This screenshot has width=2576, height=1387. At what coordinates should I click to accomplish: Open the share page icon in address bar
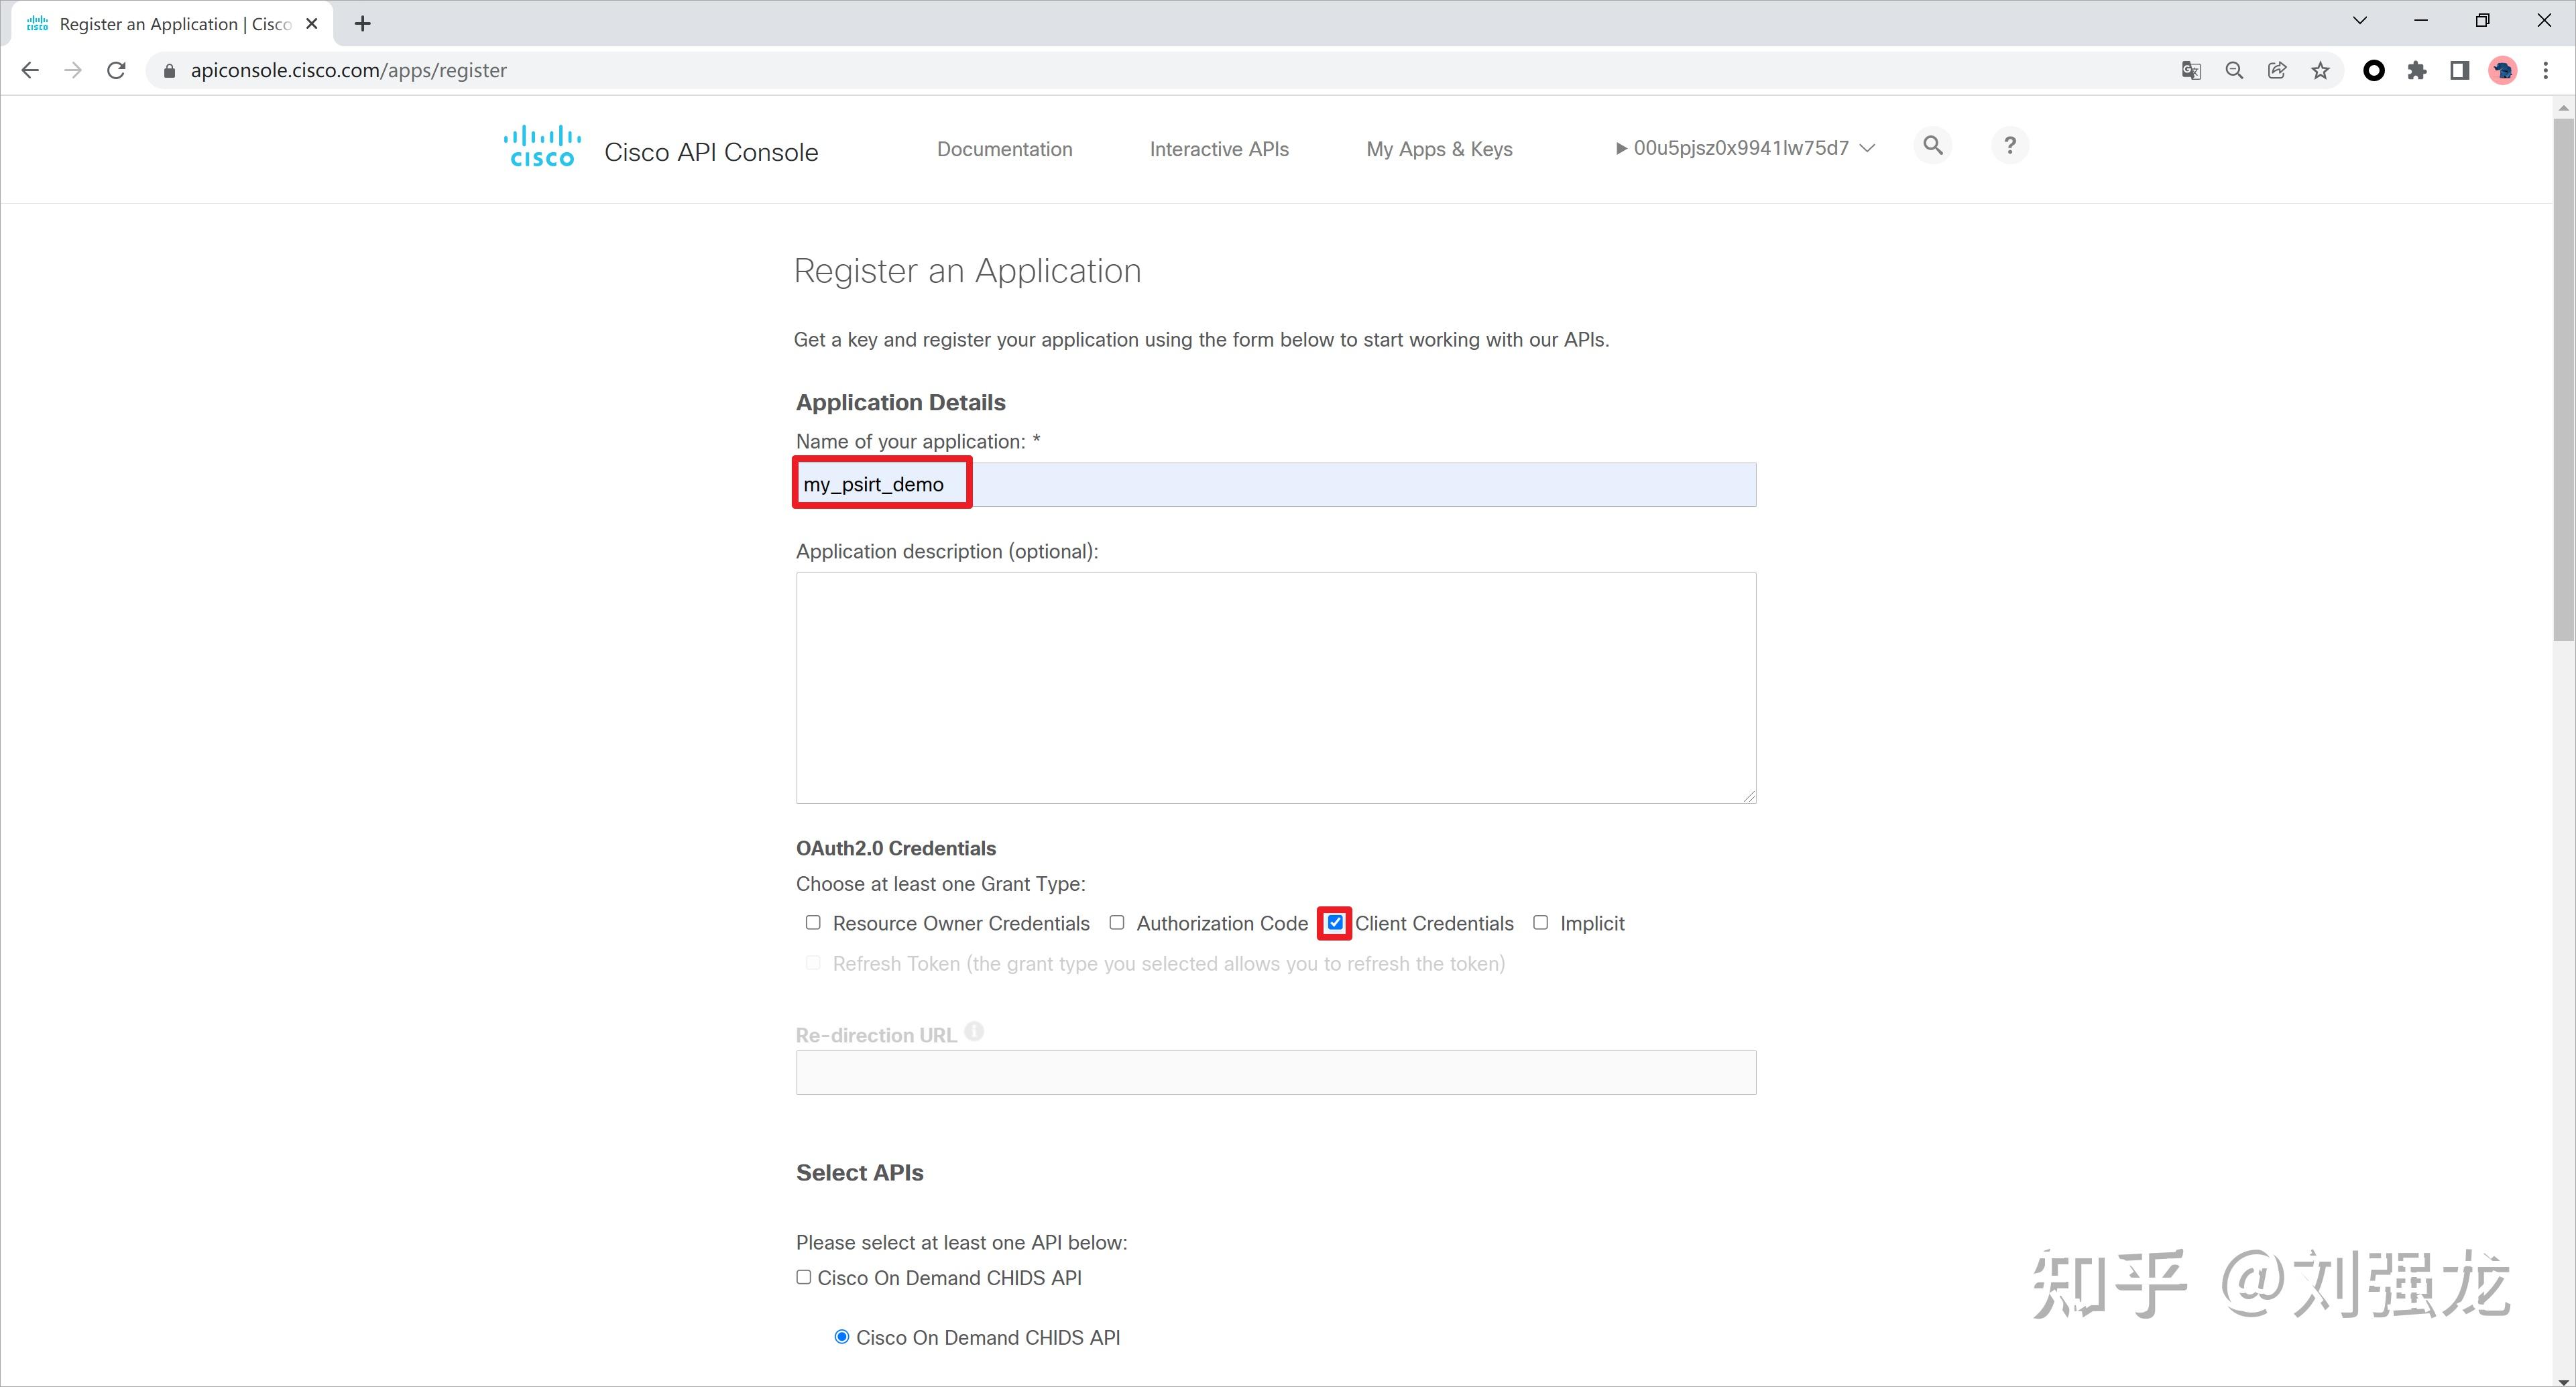pos(2277,70)
